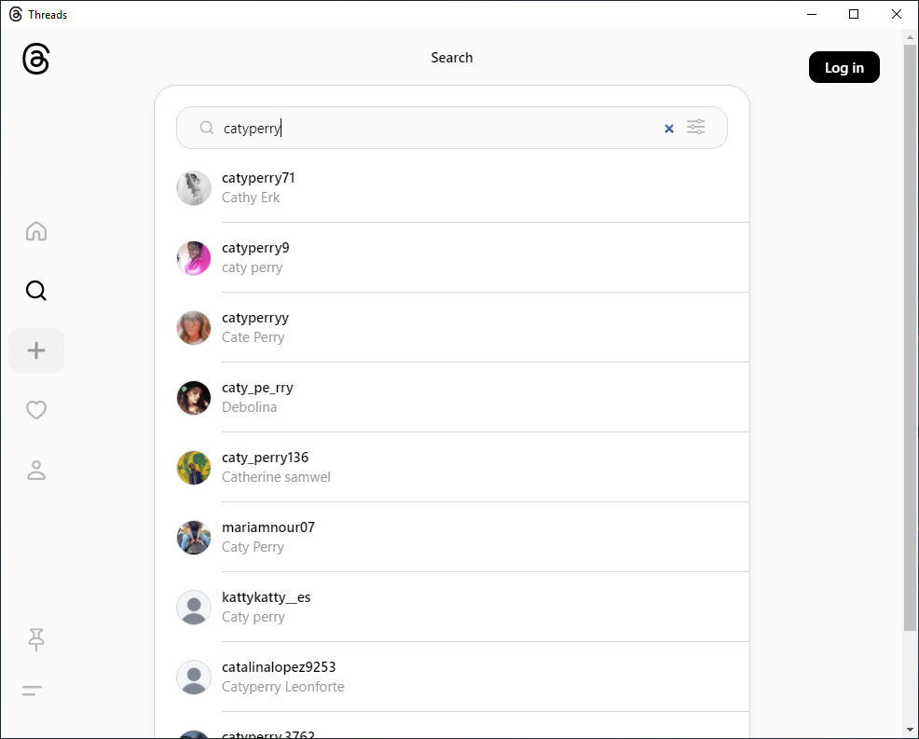Screen dimensions: 919x739
Task: Open mariamnour07 profile picture
Action: (194, 538)
